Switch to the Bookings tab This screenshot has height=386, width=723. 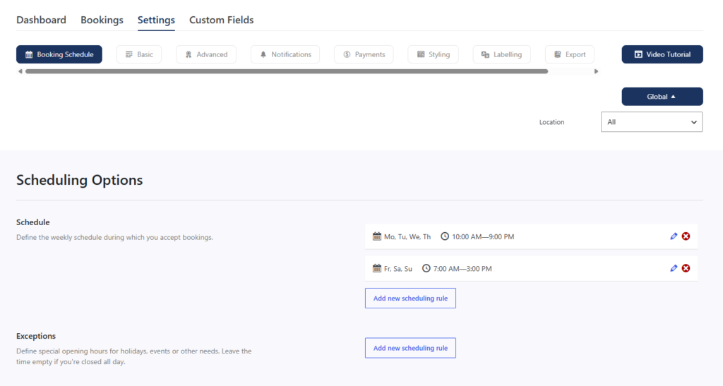[102, 20]
